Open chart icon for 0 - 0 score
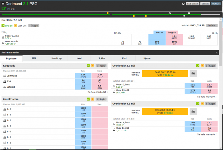Viewport: 223px width, 150px height. (4, 109)
